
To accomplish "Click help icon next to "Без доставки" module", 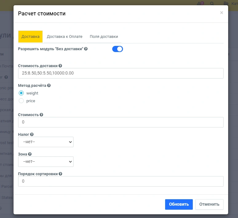I will coord(86,49).
